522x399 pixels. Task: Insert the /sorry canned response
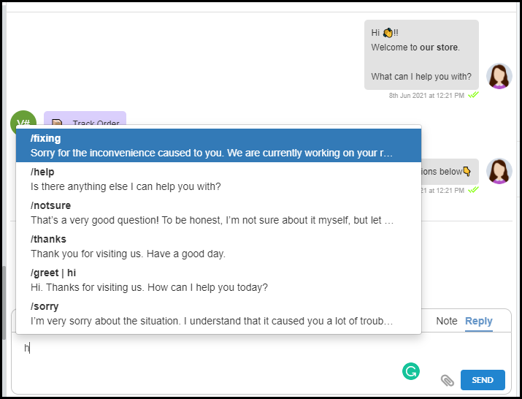pyautogui.click(x=219, y=314)
